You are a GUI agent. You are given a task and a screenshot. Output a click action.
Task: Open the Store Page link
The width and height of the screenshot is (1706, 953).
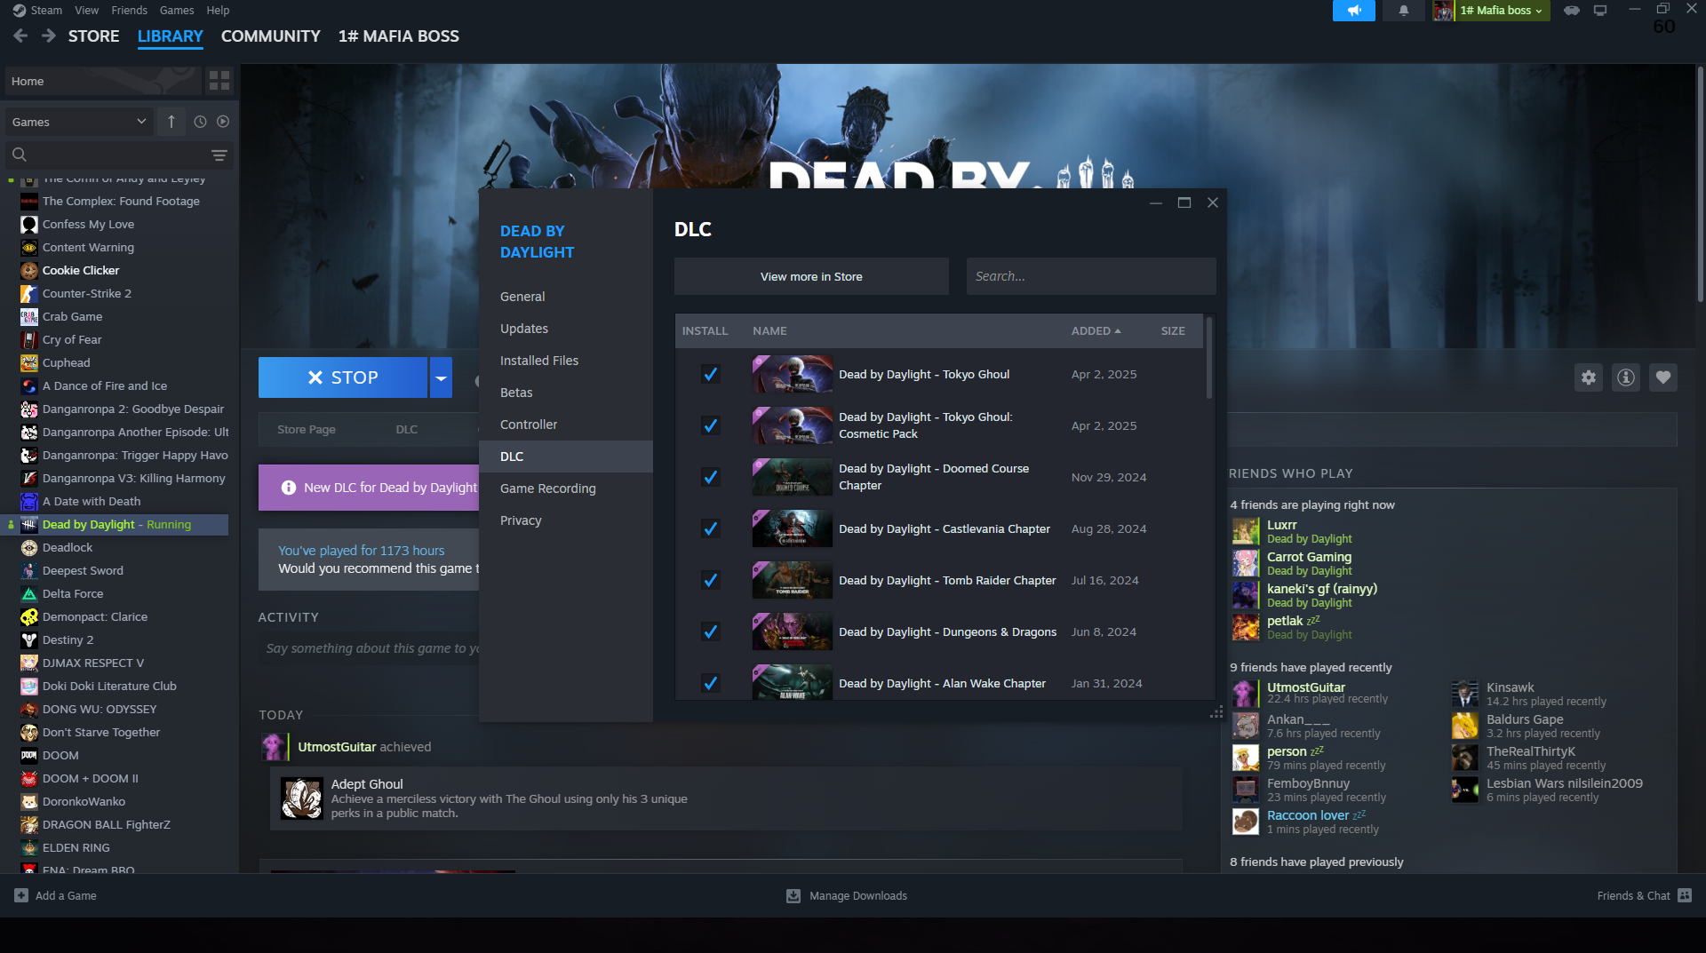(x=306, y=430)
